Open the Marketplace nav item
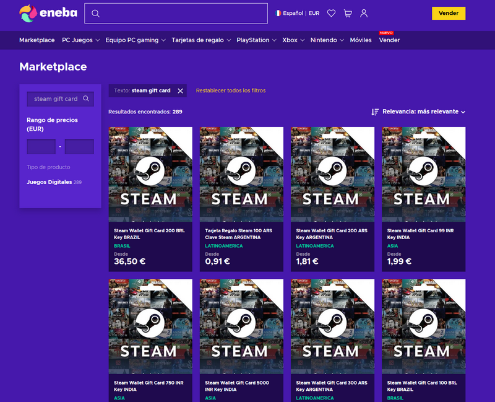The width and height of the screenshot is (495, 402). coord(37,40)
